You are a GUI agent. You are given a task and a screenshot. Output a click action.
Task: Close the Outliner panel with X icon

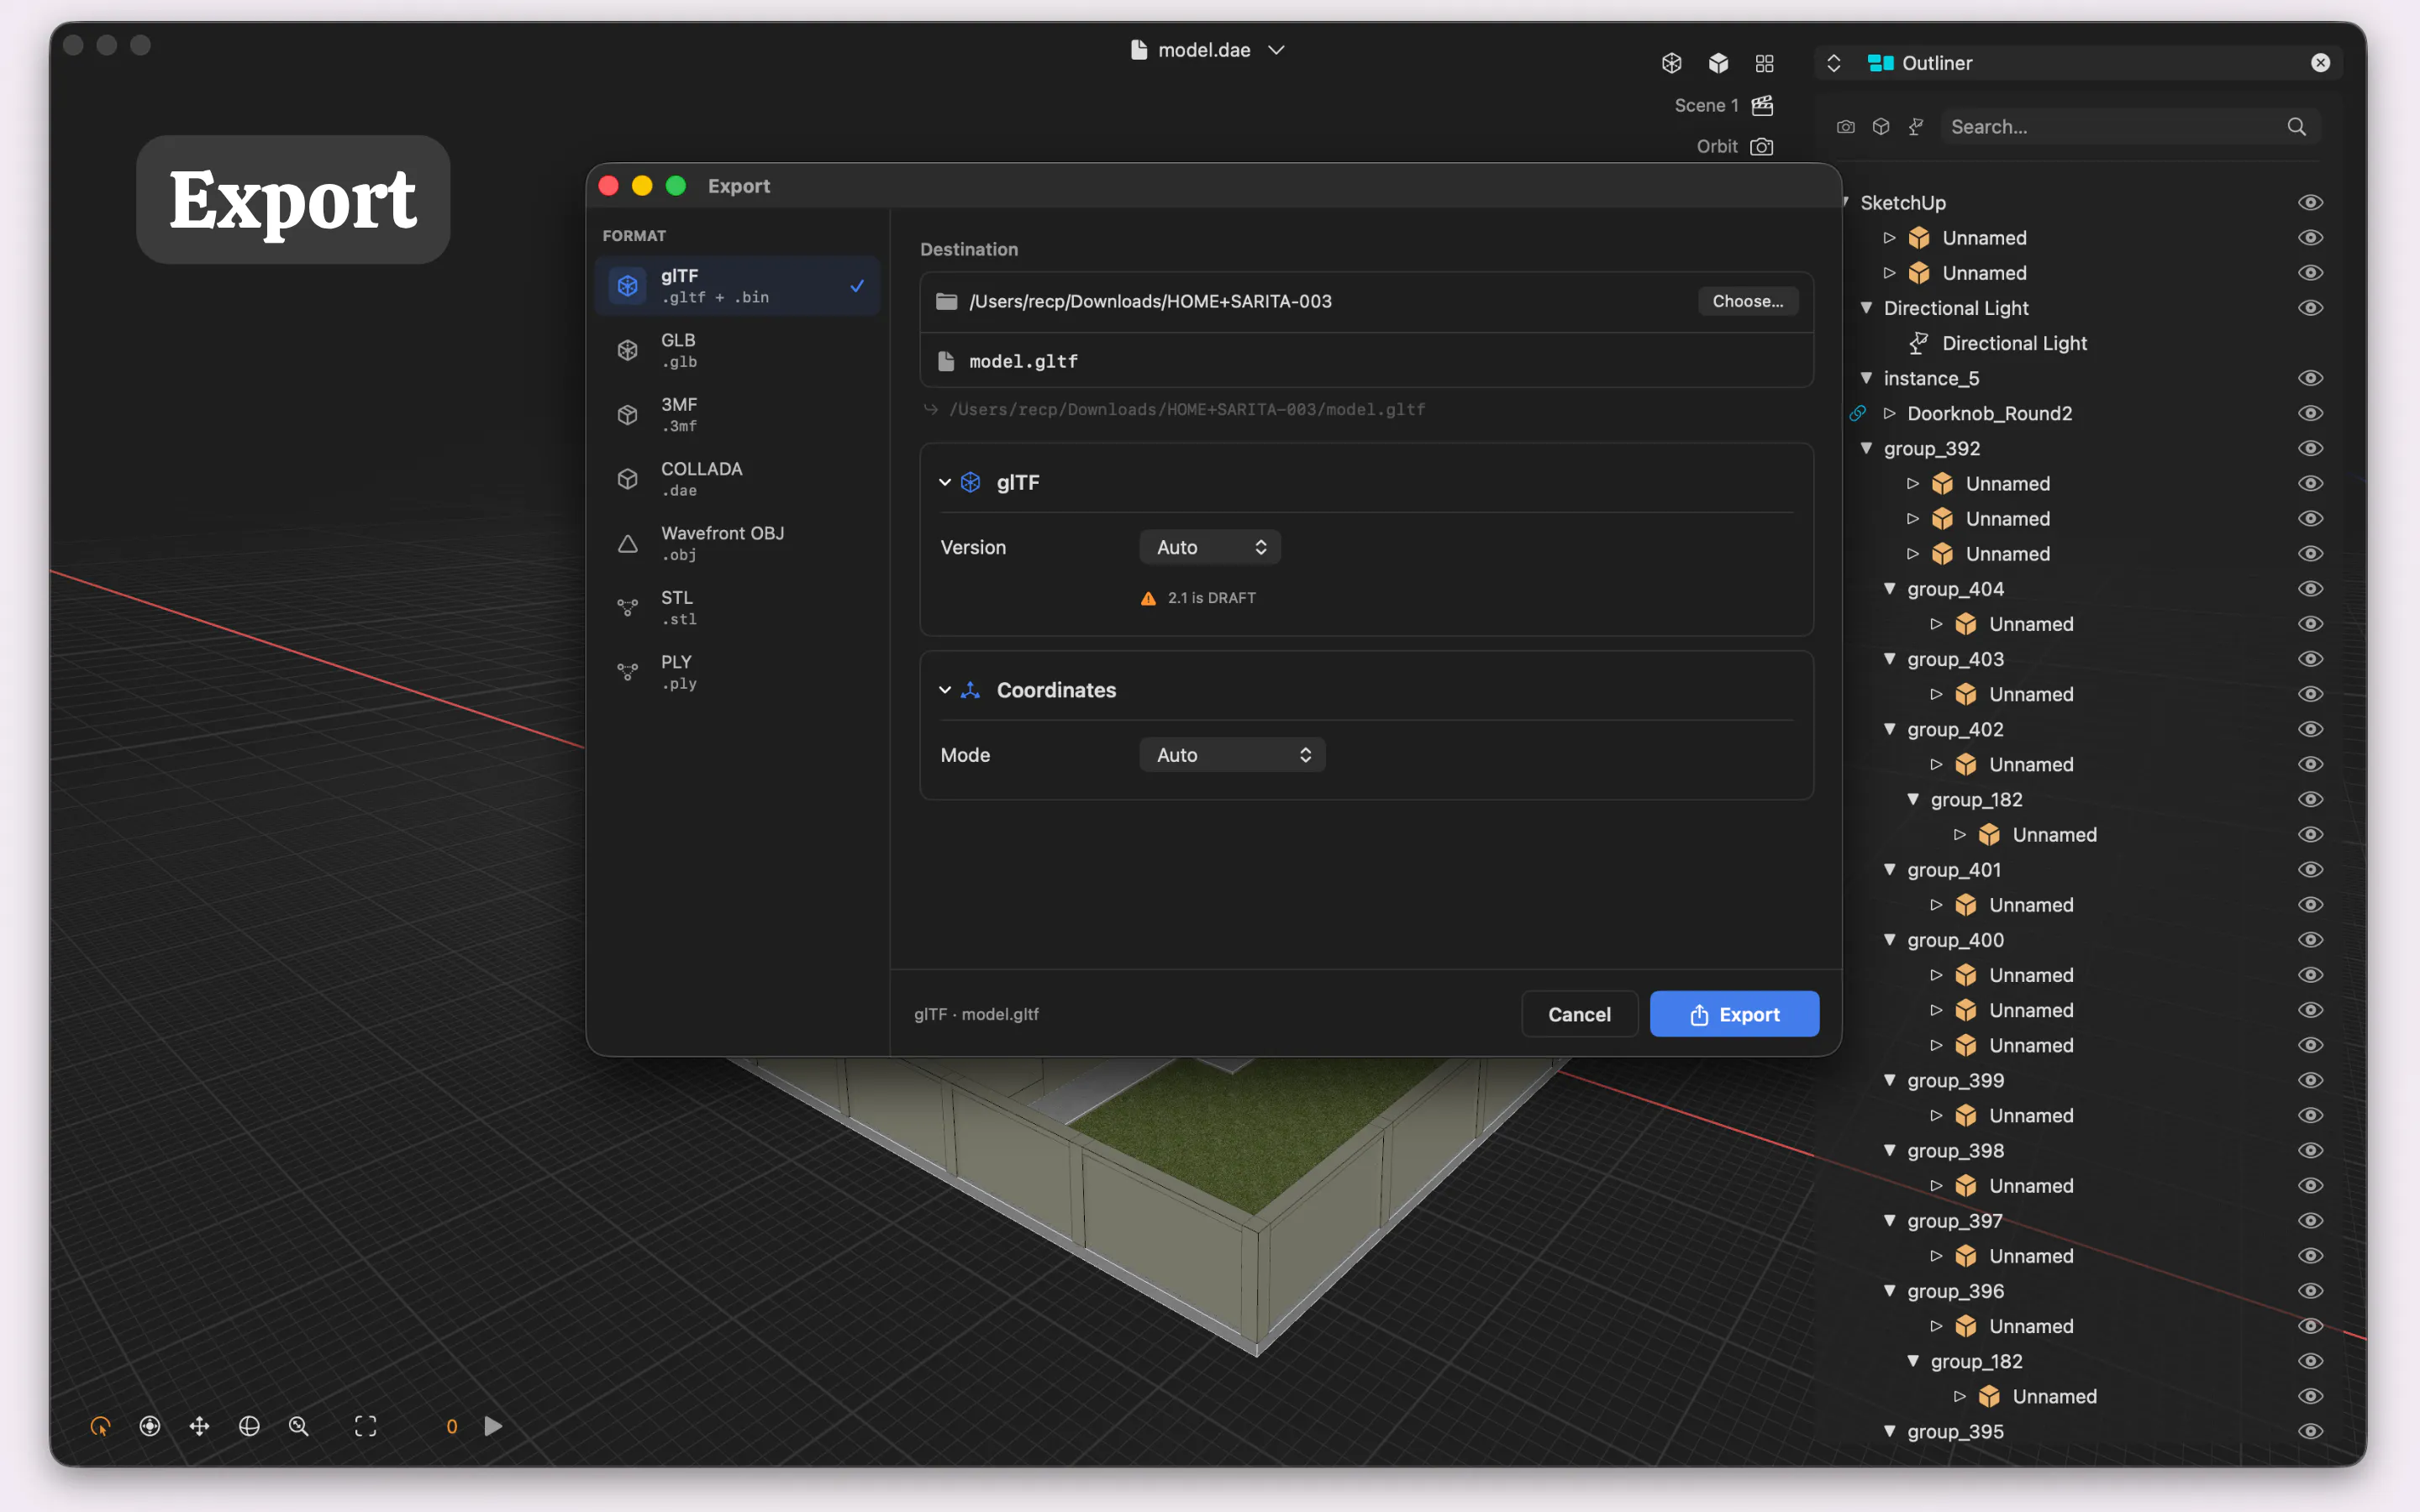[x=2321, y=63]
